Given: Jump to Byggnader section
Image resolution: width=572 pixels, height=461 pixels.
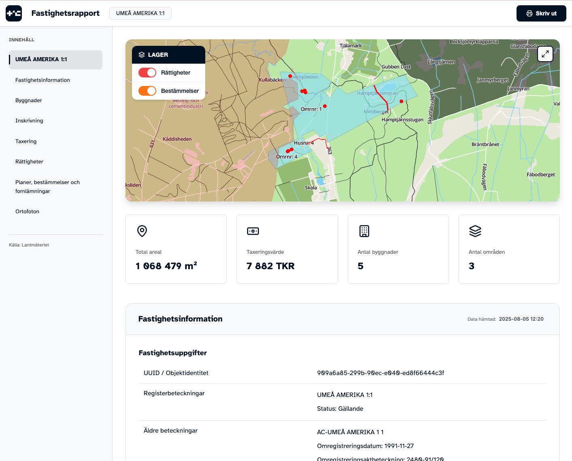Looking at the screenshot, I should [x=29, y=101].
